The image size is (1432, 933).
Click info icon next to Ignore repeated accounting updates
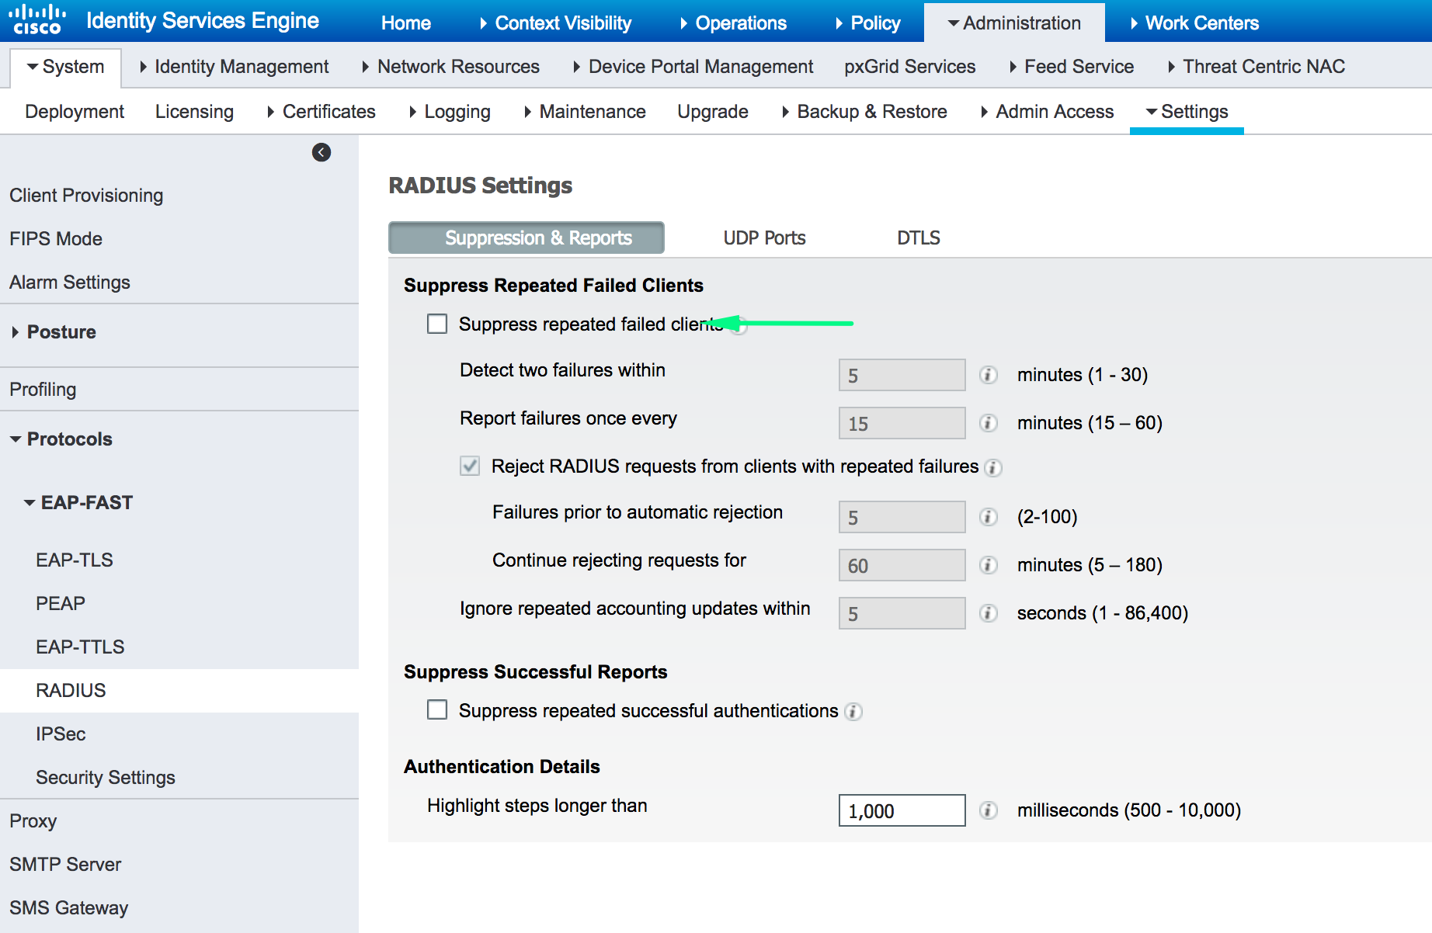click(x=988, y=613)
